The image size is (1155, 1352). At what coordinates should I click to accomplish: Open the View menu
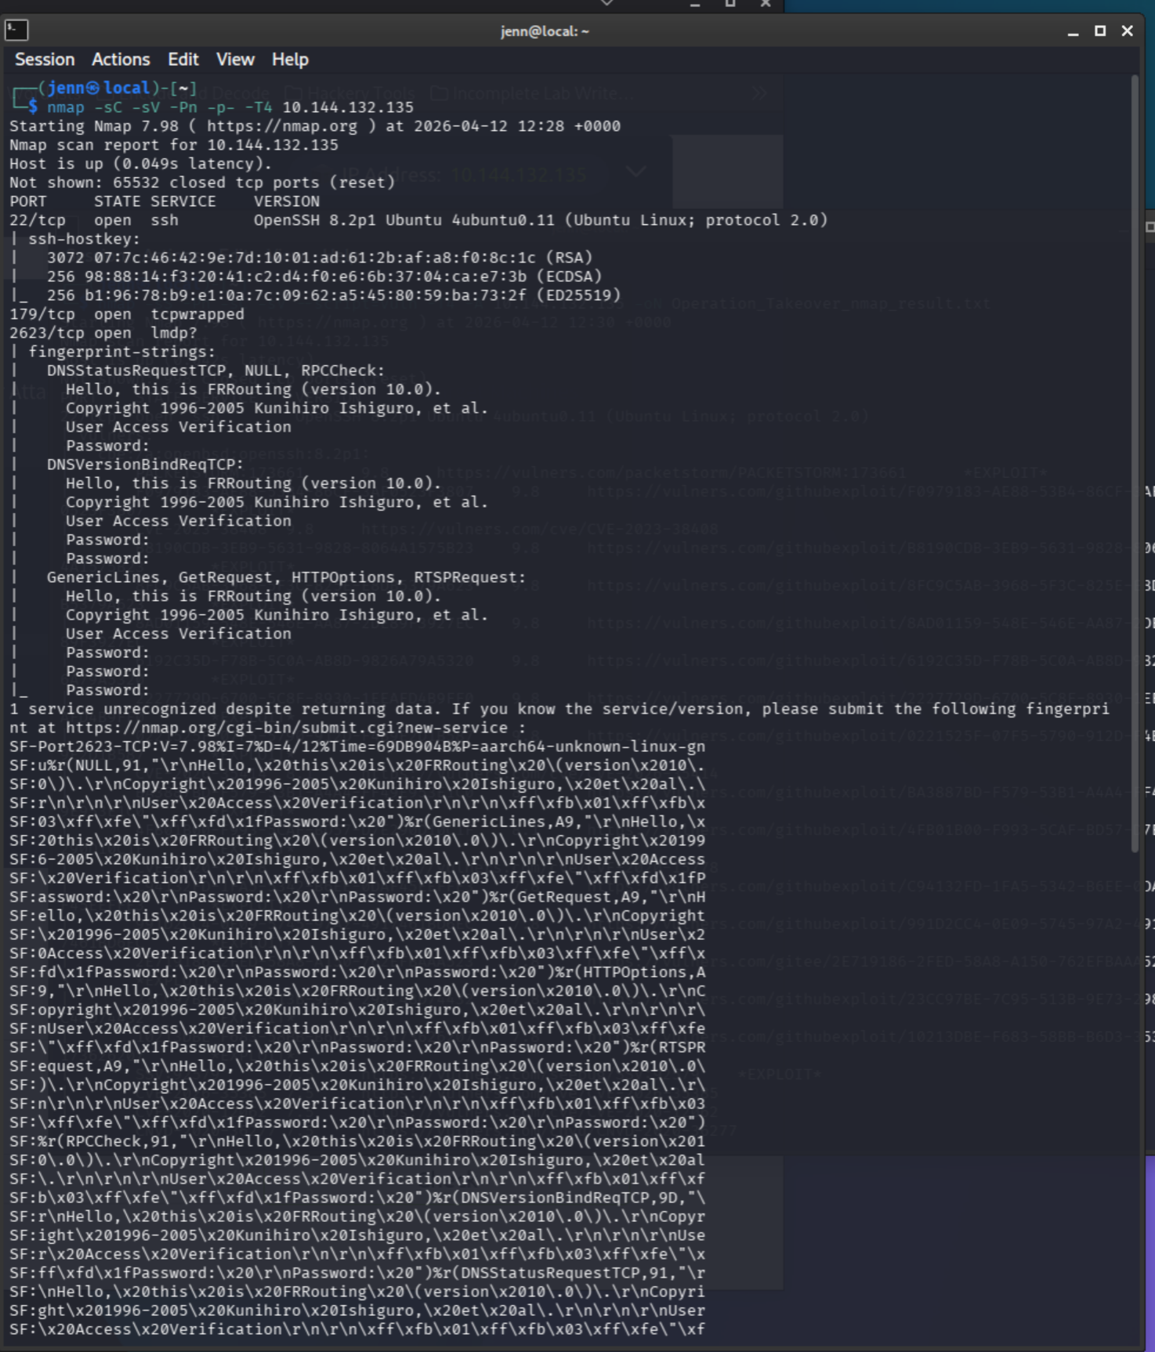click(235, 60)
